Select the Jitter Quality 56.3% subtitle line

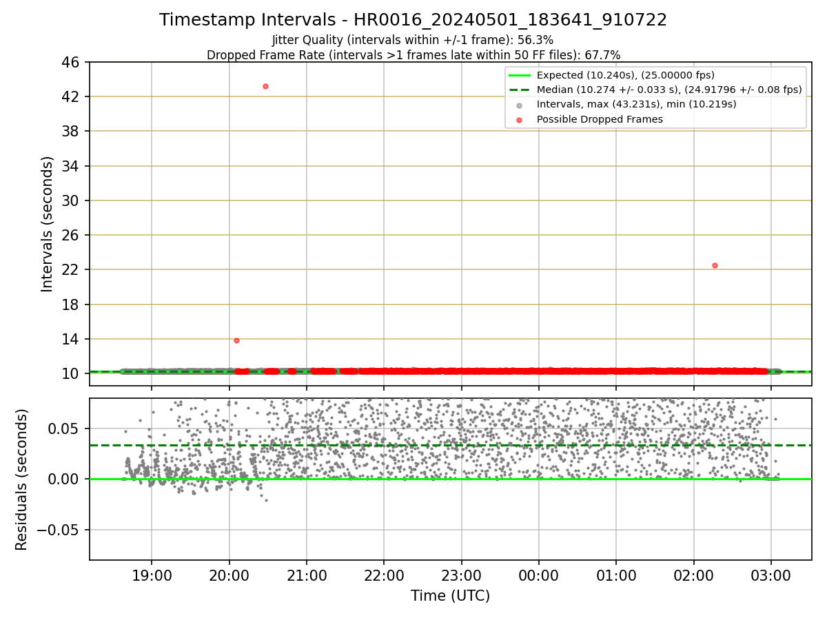pos(413,41)
